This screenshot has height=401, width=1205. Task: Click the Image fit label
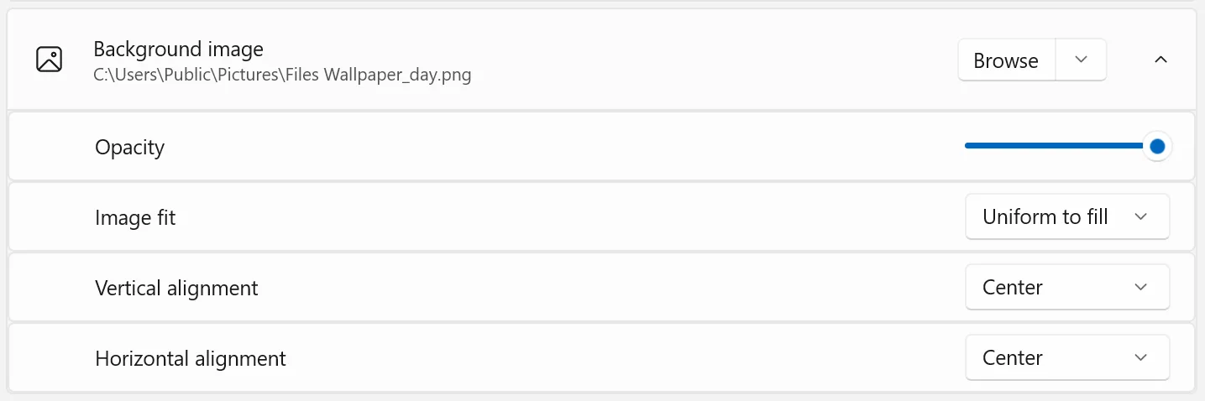135,218
